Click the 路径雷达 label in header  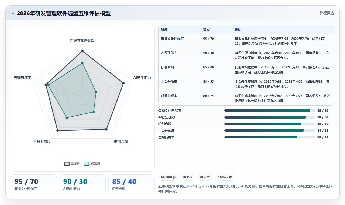pos(327,13)
